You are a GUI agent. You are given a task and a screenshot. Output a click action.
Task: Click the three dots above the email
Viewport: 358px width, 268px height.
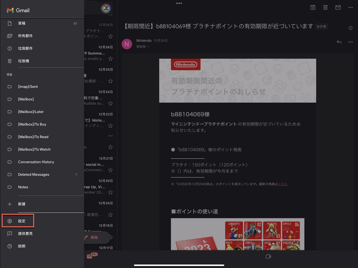(179, 3)
